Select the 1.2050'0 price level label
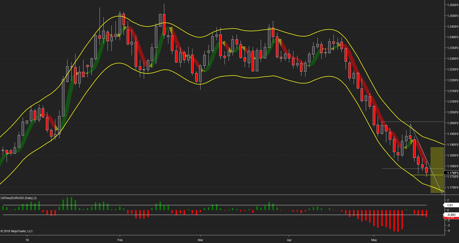 [x=453, y=112]
